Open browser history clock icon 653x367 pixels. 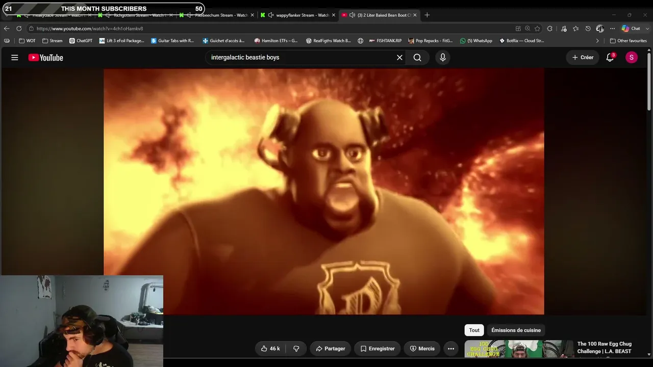588,29
